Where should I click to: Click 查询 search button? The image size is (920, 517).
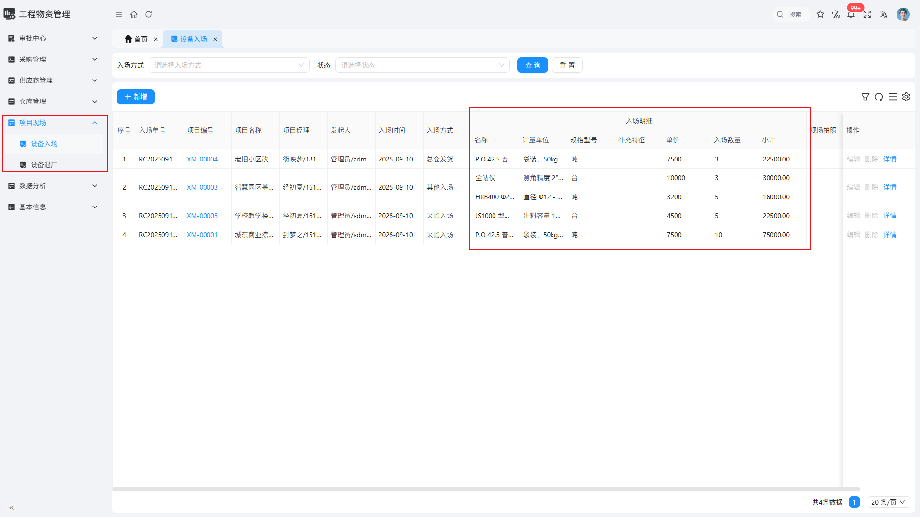pos(532,65)
